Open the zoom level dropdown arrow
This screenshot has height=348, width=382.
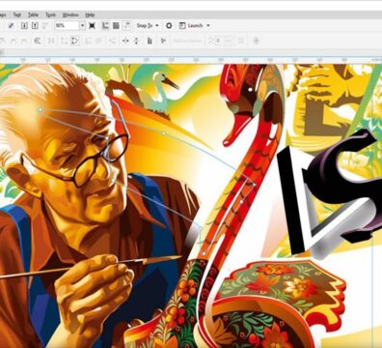(x=82, y=26)
